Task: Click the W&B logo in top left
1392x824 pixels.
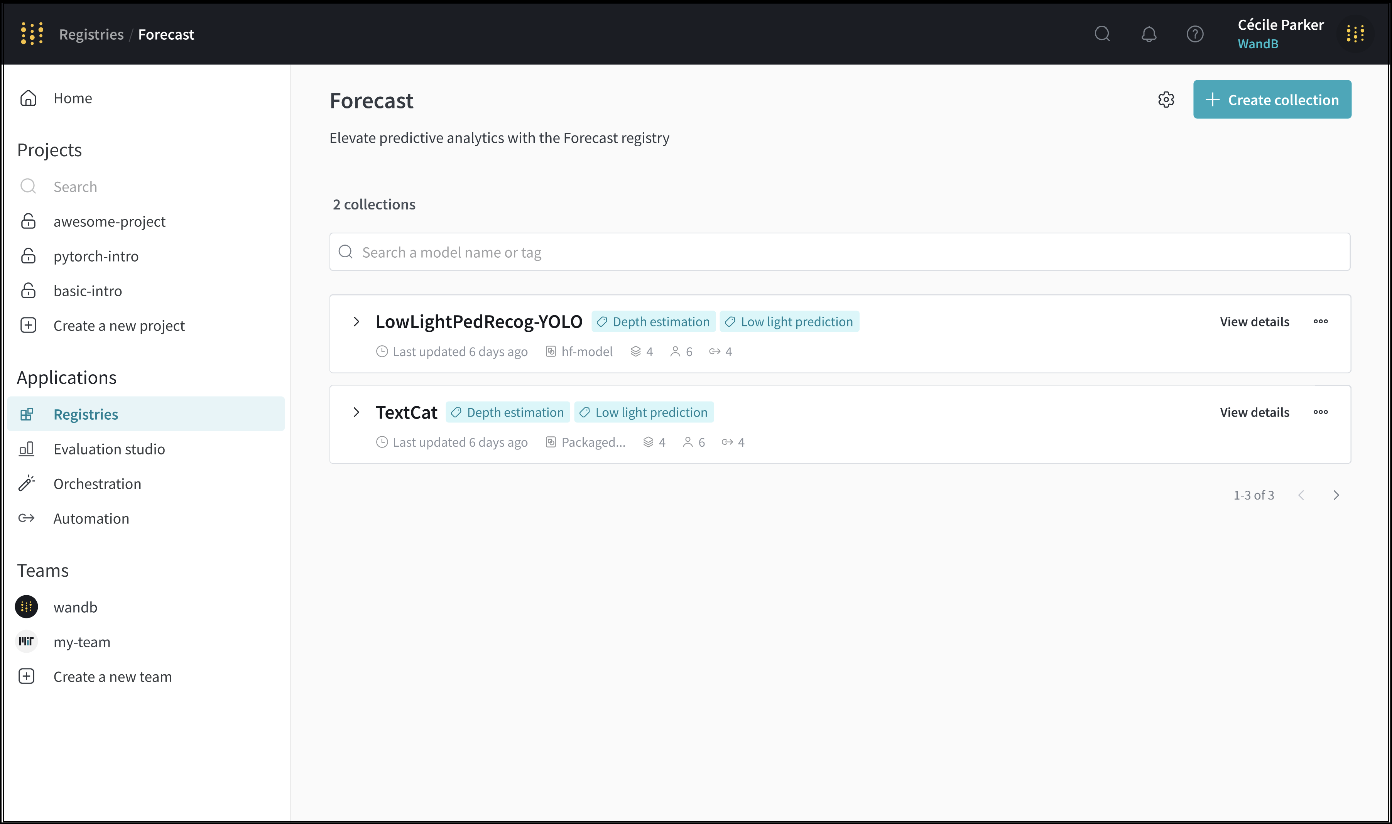Action: (32, 34)
